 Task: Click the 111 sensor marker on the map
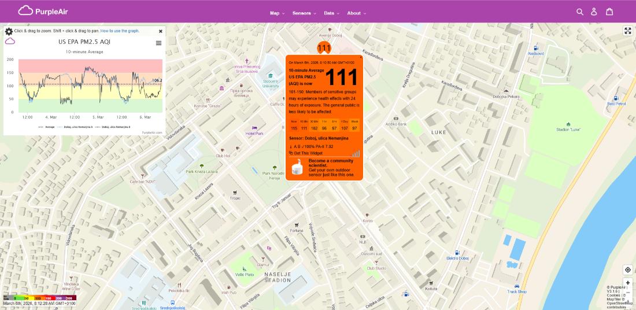click(324, 48)
